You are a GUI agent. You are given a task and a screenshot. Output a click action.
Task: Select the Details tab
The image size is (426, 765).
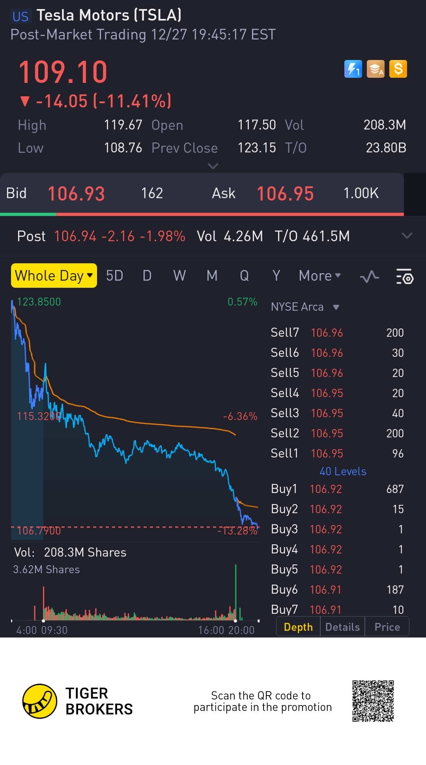(x=342, y=627)
